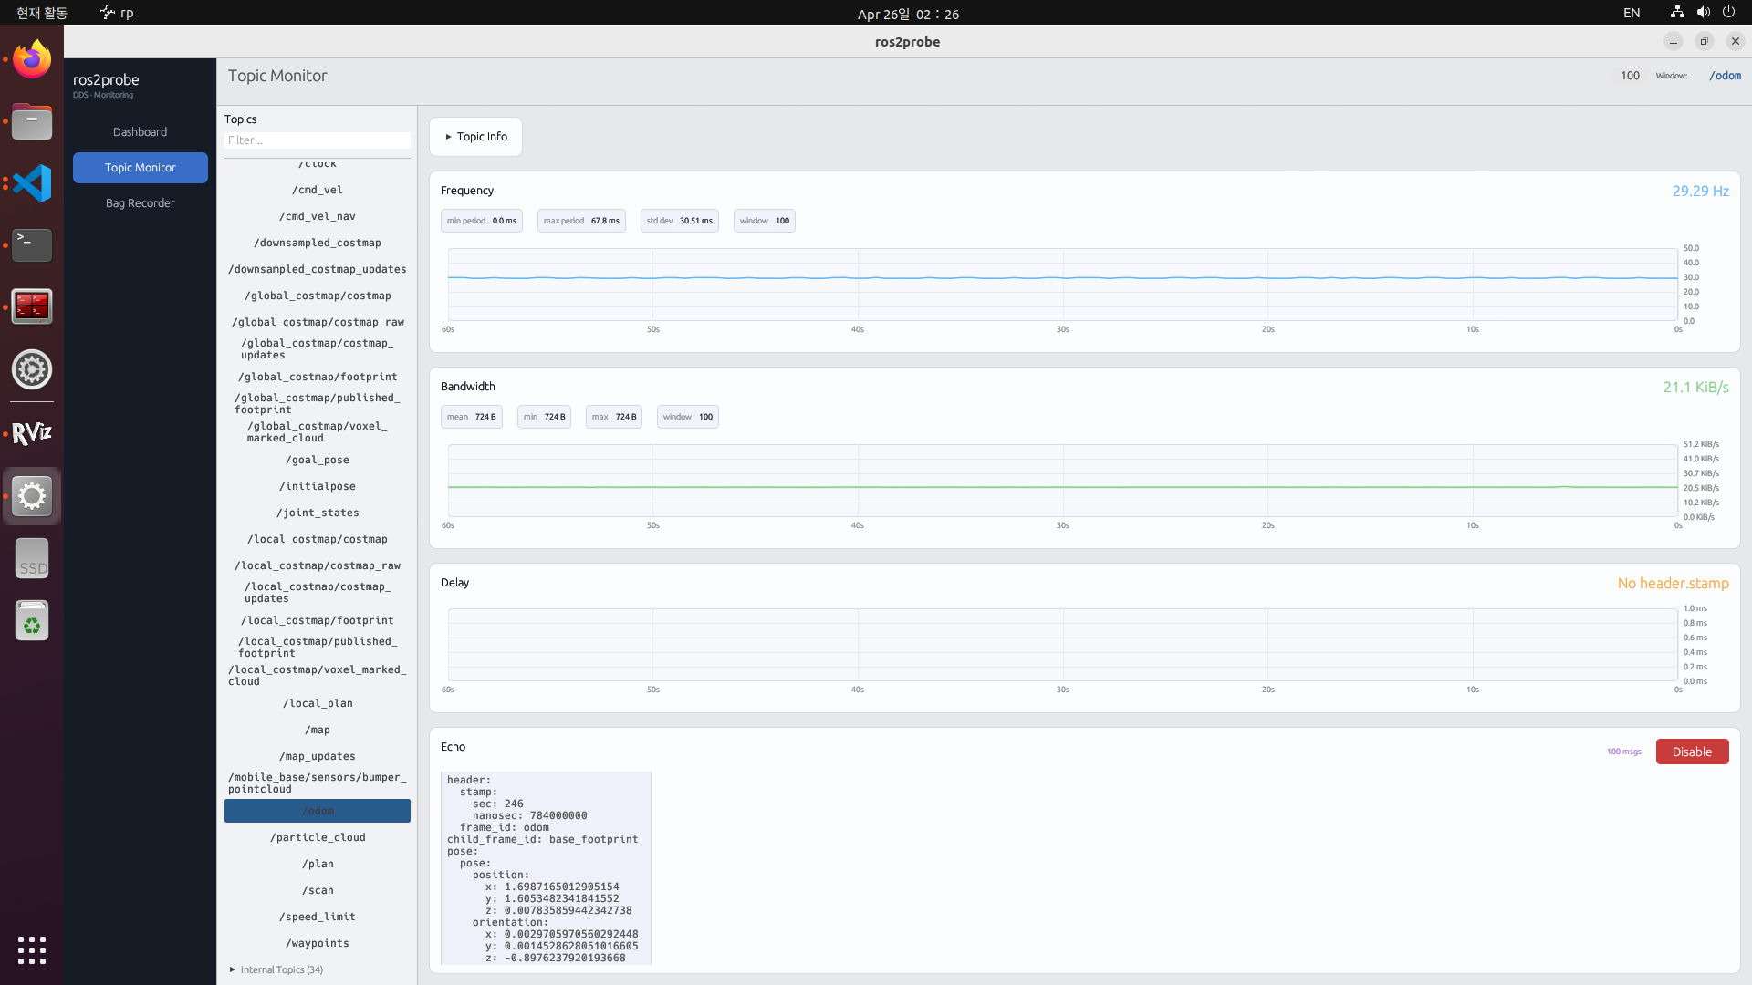Show applications grid in dock
The height and width of the screenshot is (985, 1752).
(32, 949)
